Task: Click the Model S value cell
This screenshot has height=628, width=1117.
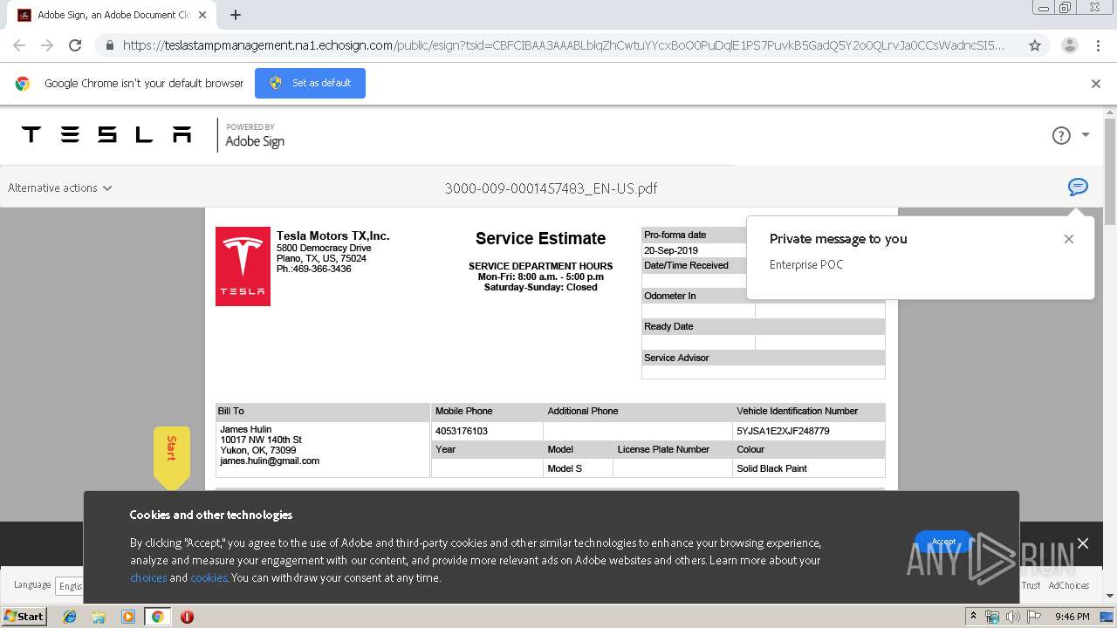Action: tap(578, 468)
